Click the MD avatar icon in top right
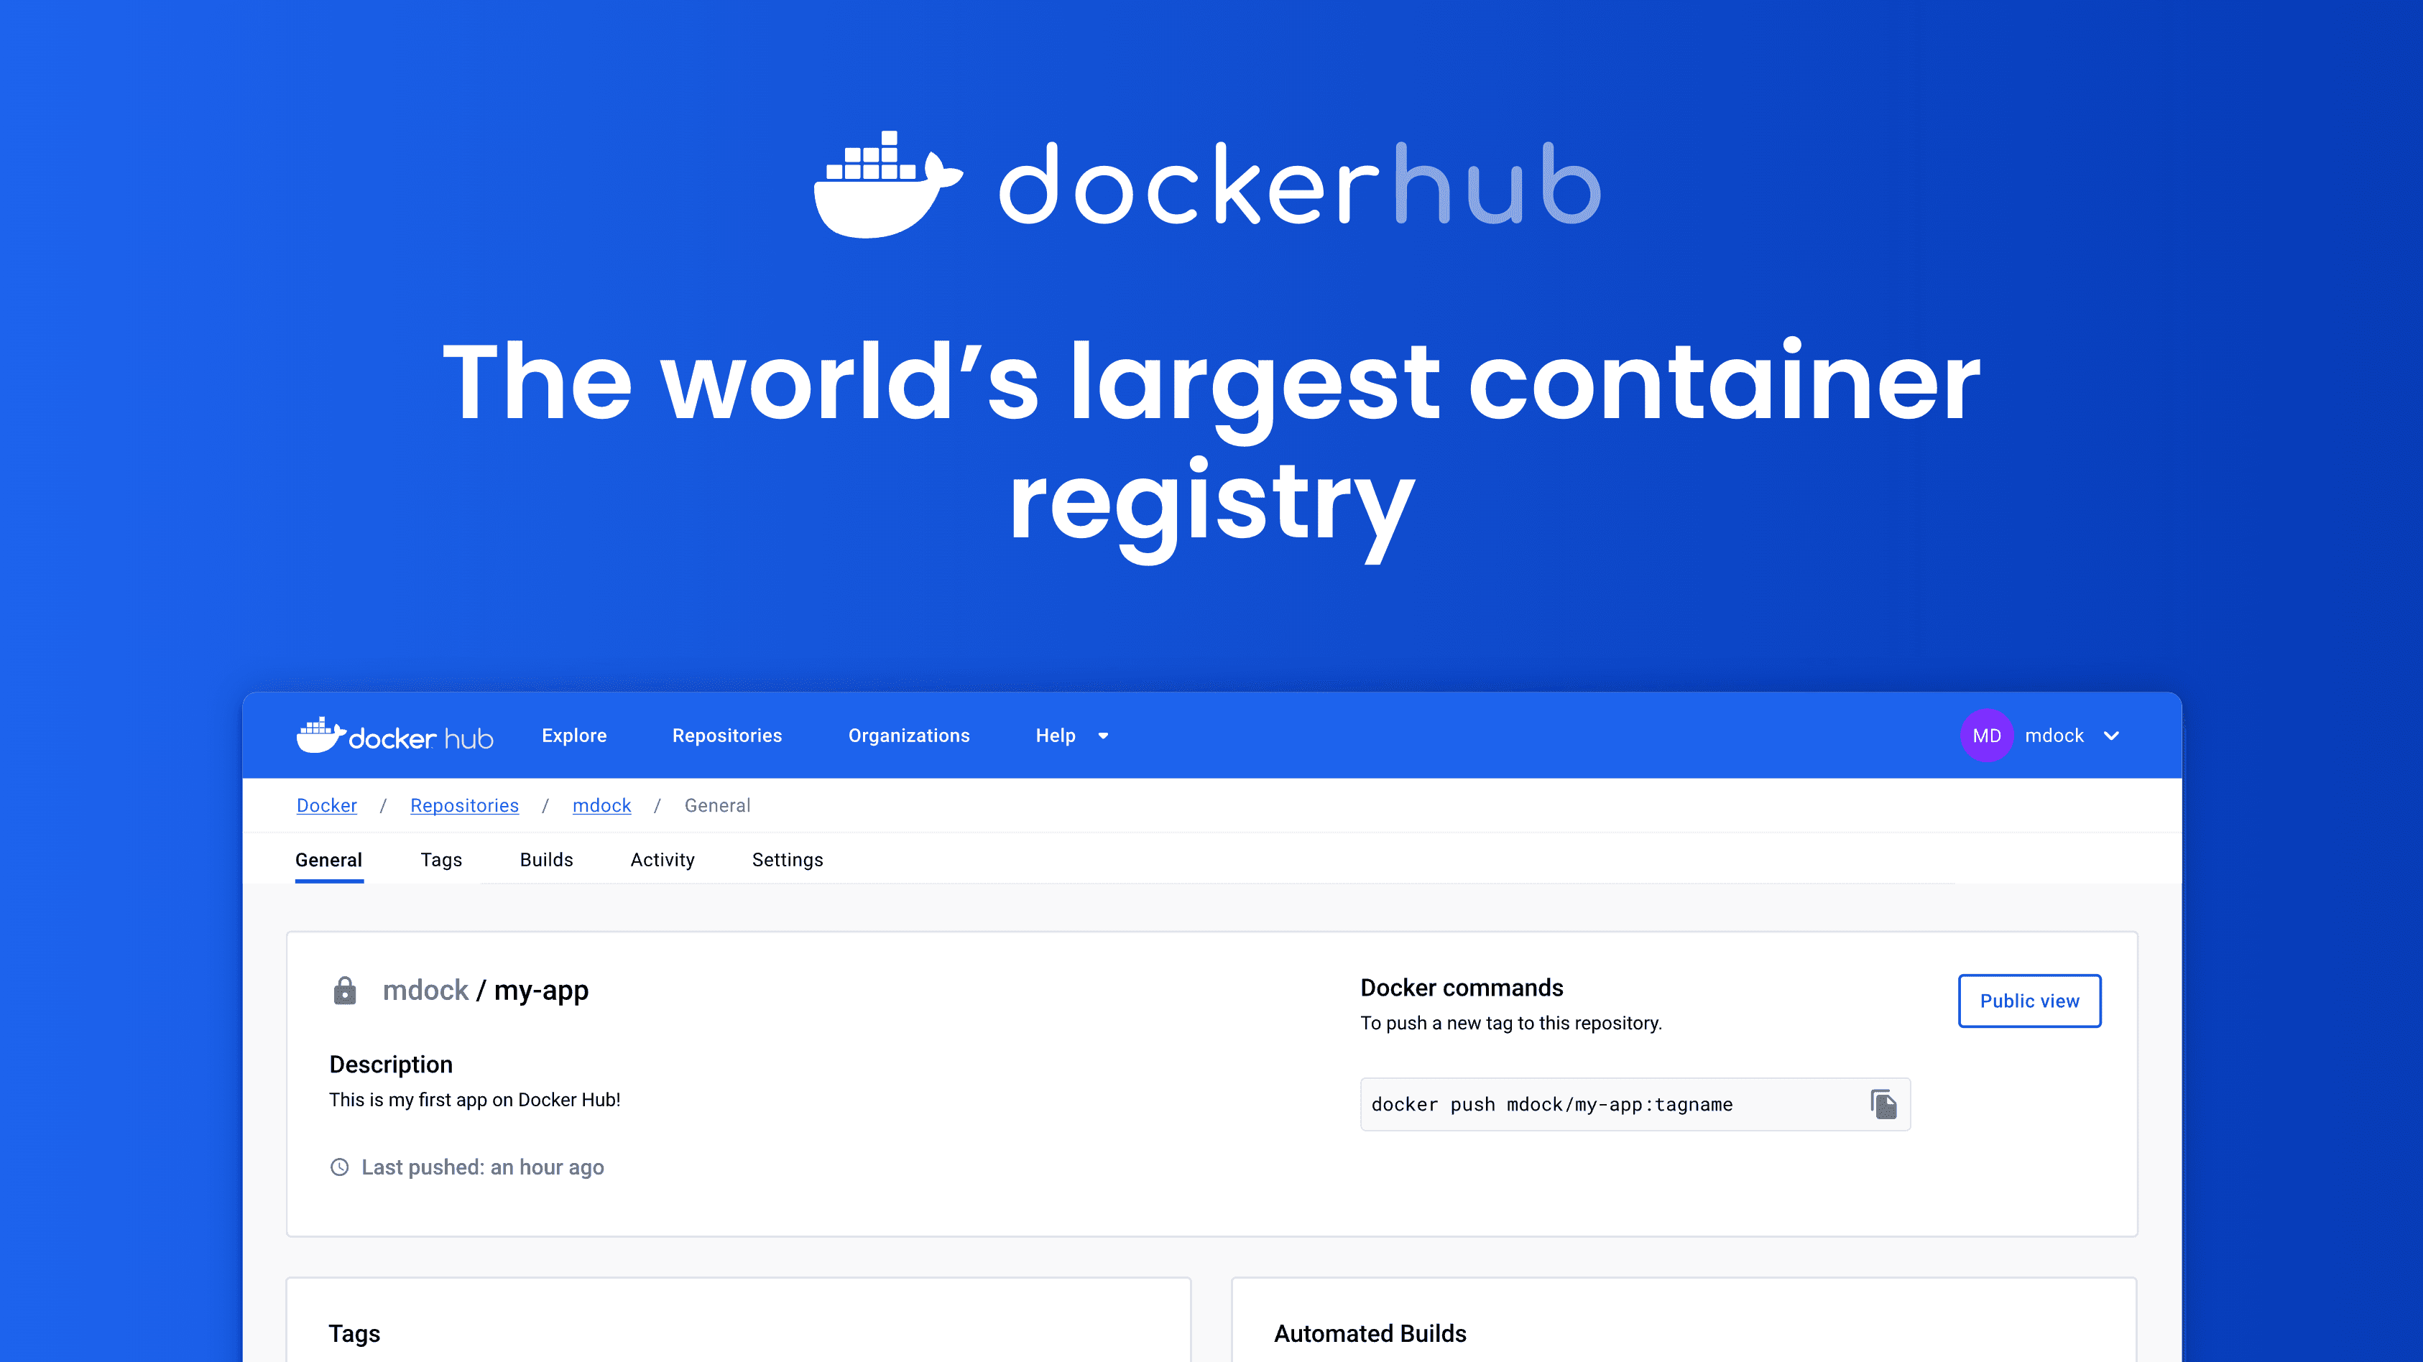Viewport: 2423px width, 1362px height. click(x=1985, y=735)
